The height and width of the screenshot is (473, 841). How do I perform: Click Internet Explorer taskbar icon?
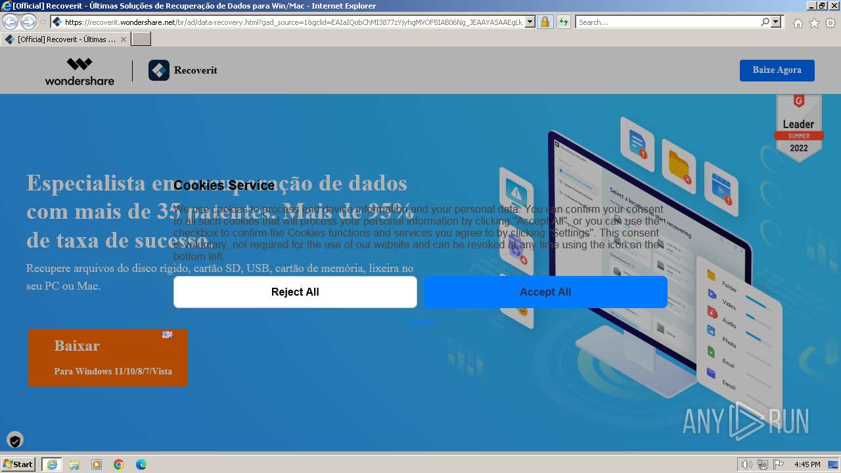coord(52,464)
